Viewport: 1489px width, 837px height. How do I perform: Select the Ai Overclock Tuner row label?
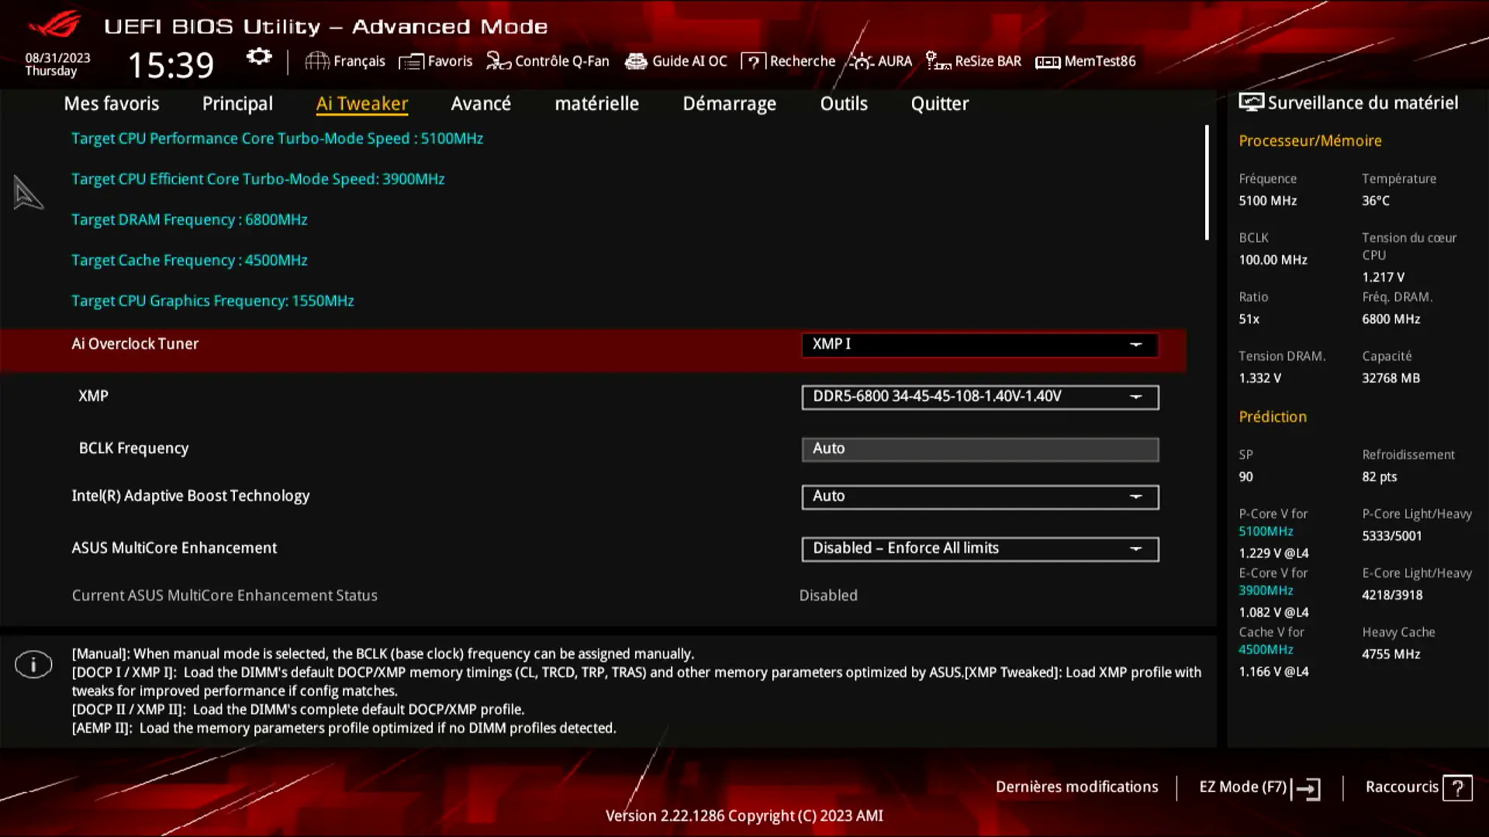(135, 343)
